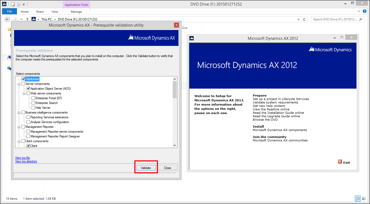Check Management Reporter server components checkbox
Viewport: 370px width, 204px height.
click(28, 132)
